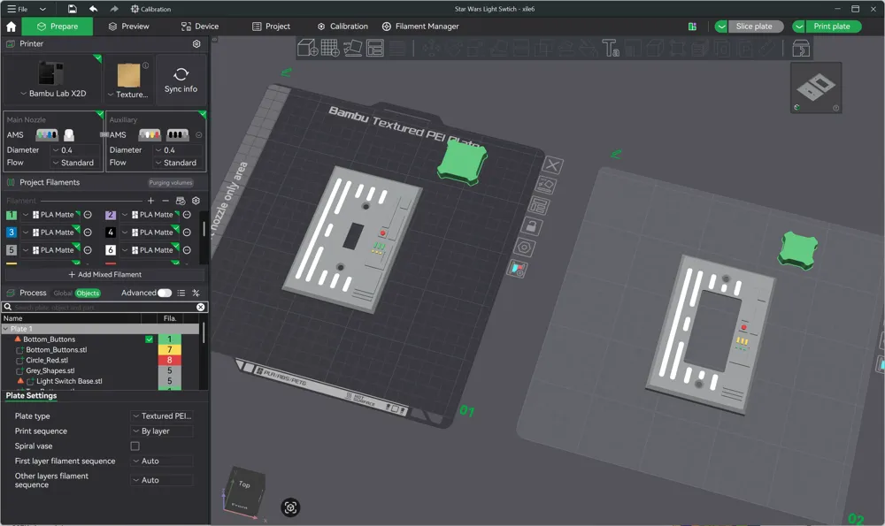The width and height of the screenshot is (885, 526).
Task: Redo action arrow in title bar
Action: pos(114,9)
